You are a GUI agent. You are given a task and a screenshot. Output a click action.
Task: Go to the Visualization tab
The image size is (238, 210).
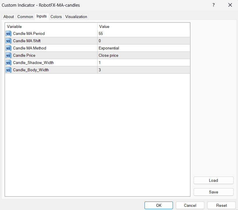point(76,17)
